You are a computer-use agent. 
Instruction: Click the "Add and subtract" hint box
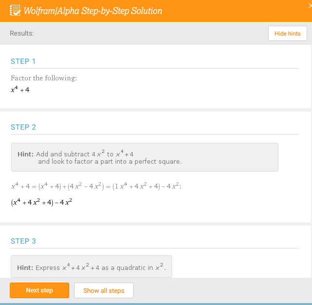[x=144, y=157]
